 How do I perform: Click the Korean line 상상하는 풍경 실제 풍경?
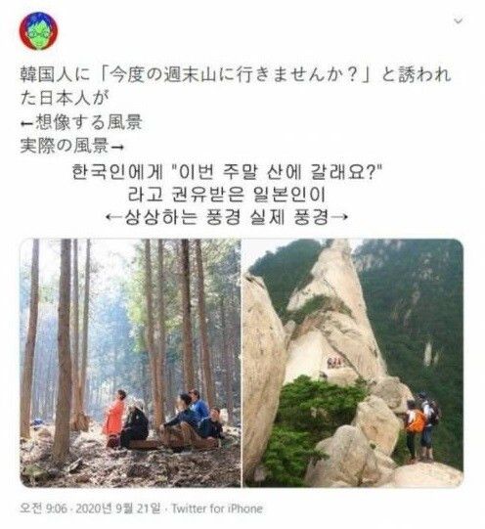[226, 217]
